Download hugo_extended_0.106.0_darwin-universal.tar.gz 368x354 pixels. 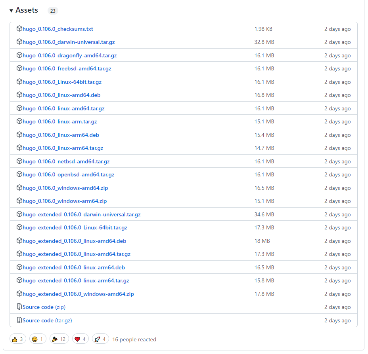click(81, 214)
